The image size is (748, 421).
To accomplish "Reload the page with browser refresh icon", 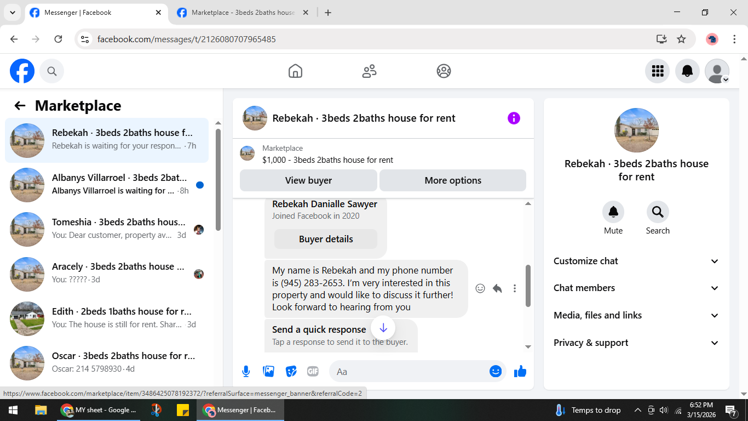I will click(x=58, y=39).
